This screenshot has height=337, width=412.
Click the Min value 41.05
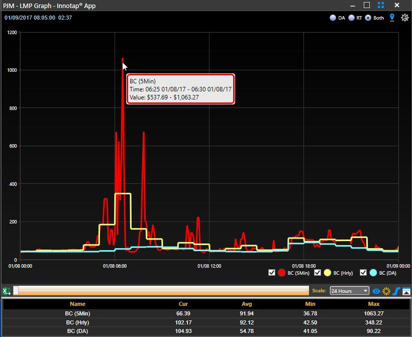(x=310, y=331)
